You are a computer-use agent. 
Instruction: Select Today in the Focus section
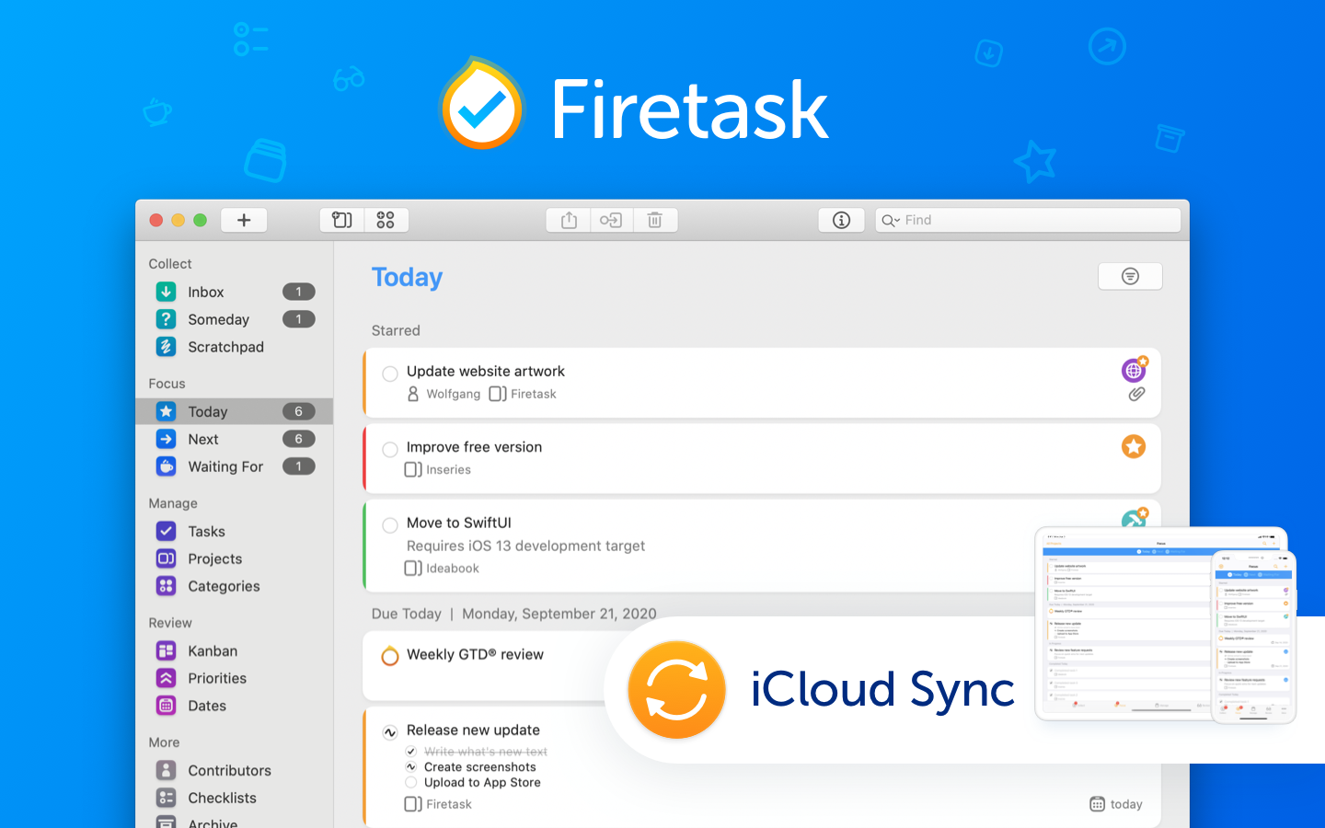tap(235, 411)
